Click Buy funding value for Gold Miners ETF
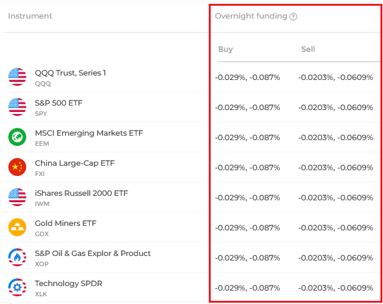The width and height of the screenshot is (383, 304). [x=247, y=228]
